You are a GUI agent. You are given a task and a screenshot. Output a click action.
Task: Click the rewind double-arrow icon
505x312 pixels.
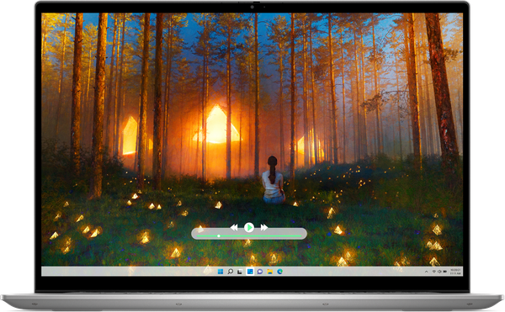click(234, 227)
